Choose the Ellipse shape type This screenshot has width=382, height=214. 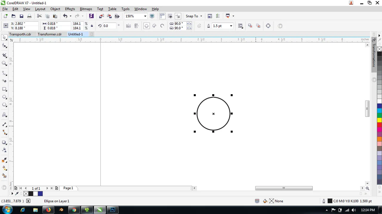(x=147, y=26)
